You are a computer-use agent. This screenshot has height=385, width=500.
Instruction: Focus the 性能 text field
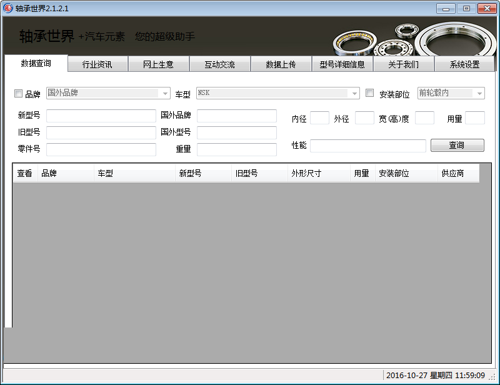tap(367, 146)
